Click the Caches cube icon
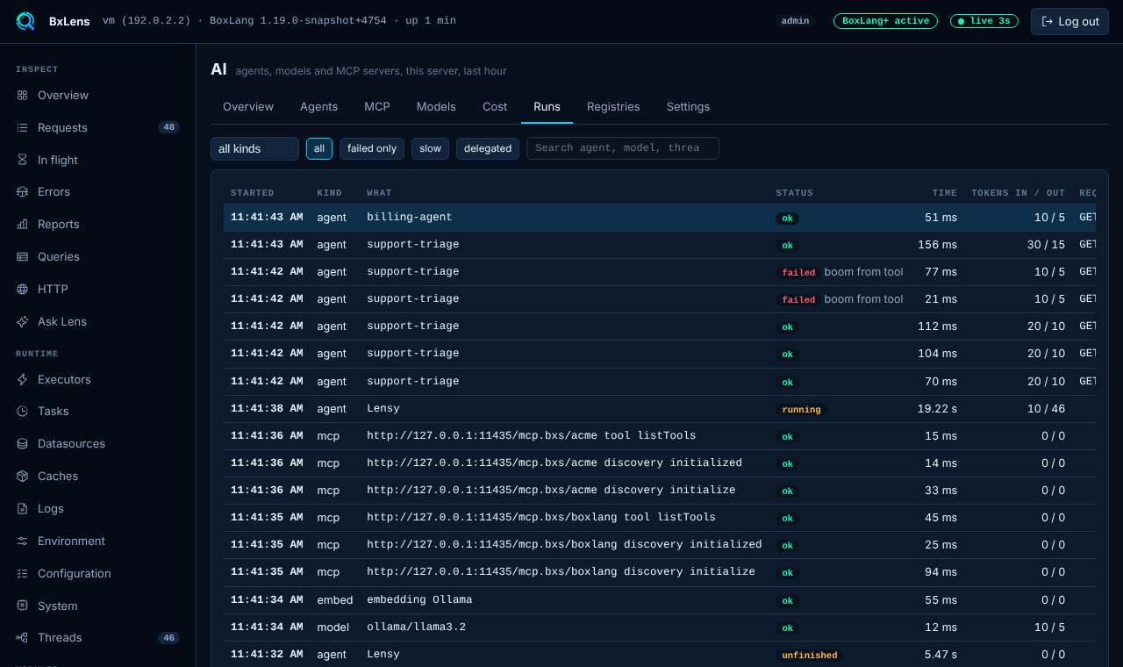This screenshot has width=1123, height=667. [x=22, y=476]
